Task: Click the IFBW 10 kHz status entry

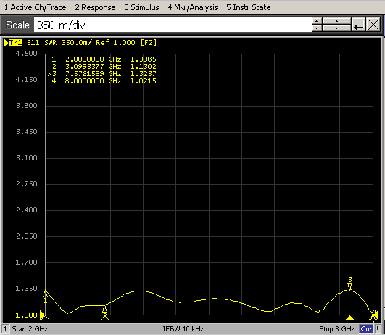Action: click(x=183, y=329)
